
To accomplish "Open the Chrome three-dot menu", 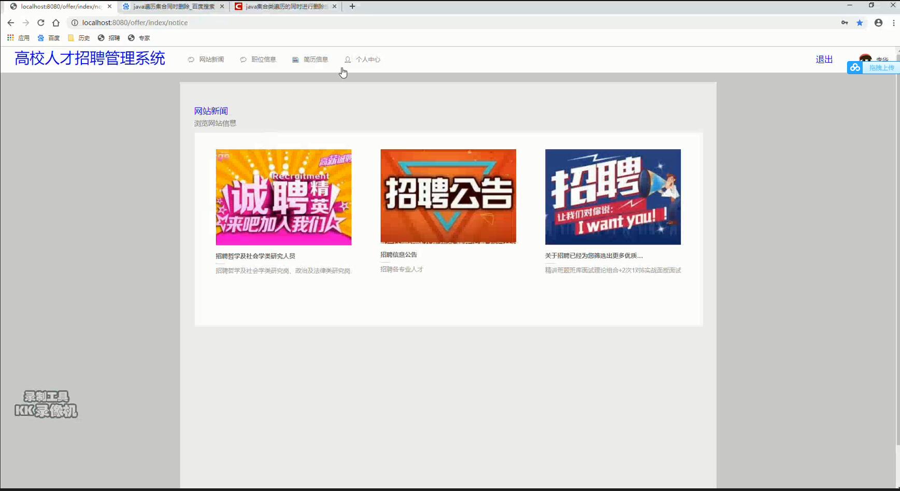I will pyautogui.click(x=894, y=23).
